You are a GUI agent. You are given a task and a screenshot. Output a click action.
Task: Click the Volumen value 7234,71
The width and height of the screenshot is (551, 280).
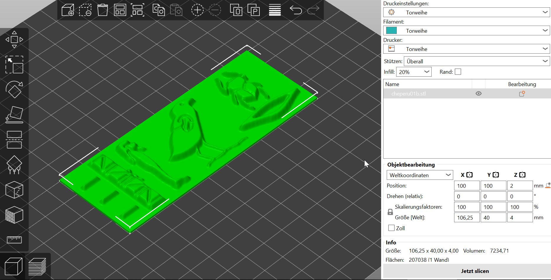pyautogui.click(x=499, y=251)
